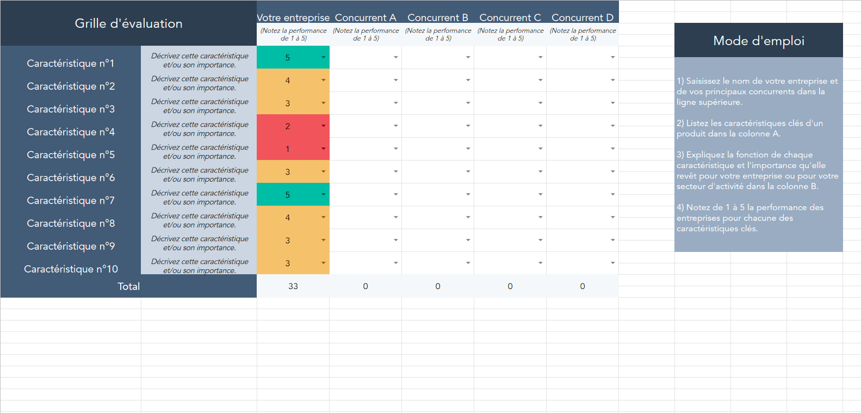Expand Concurrent C dropdown in Caractéristique n°6 row

coord(540,171)
